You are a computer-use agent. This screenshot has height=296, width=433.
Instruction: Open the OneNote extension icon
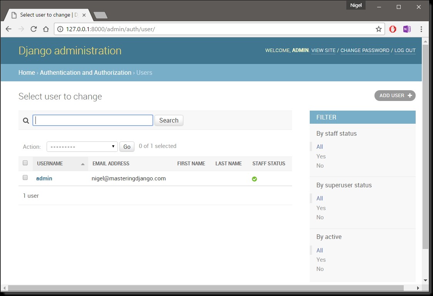coord(406,29)
